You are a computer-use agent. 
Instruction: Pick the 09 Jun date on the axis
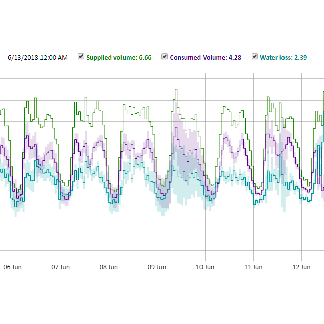157,267
